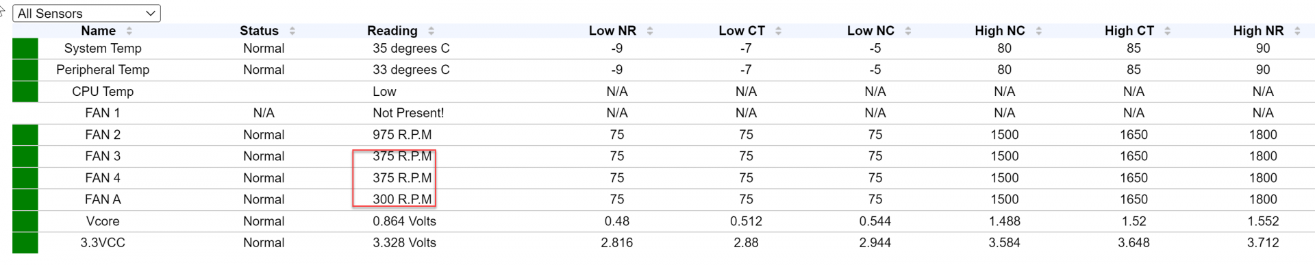Viewport: 1315px width, 265px height.
Task: Click the Low NR sort arrows
Action: click(649, 31)
